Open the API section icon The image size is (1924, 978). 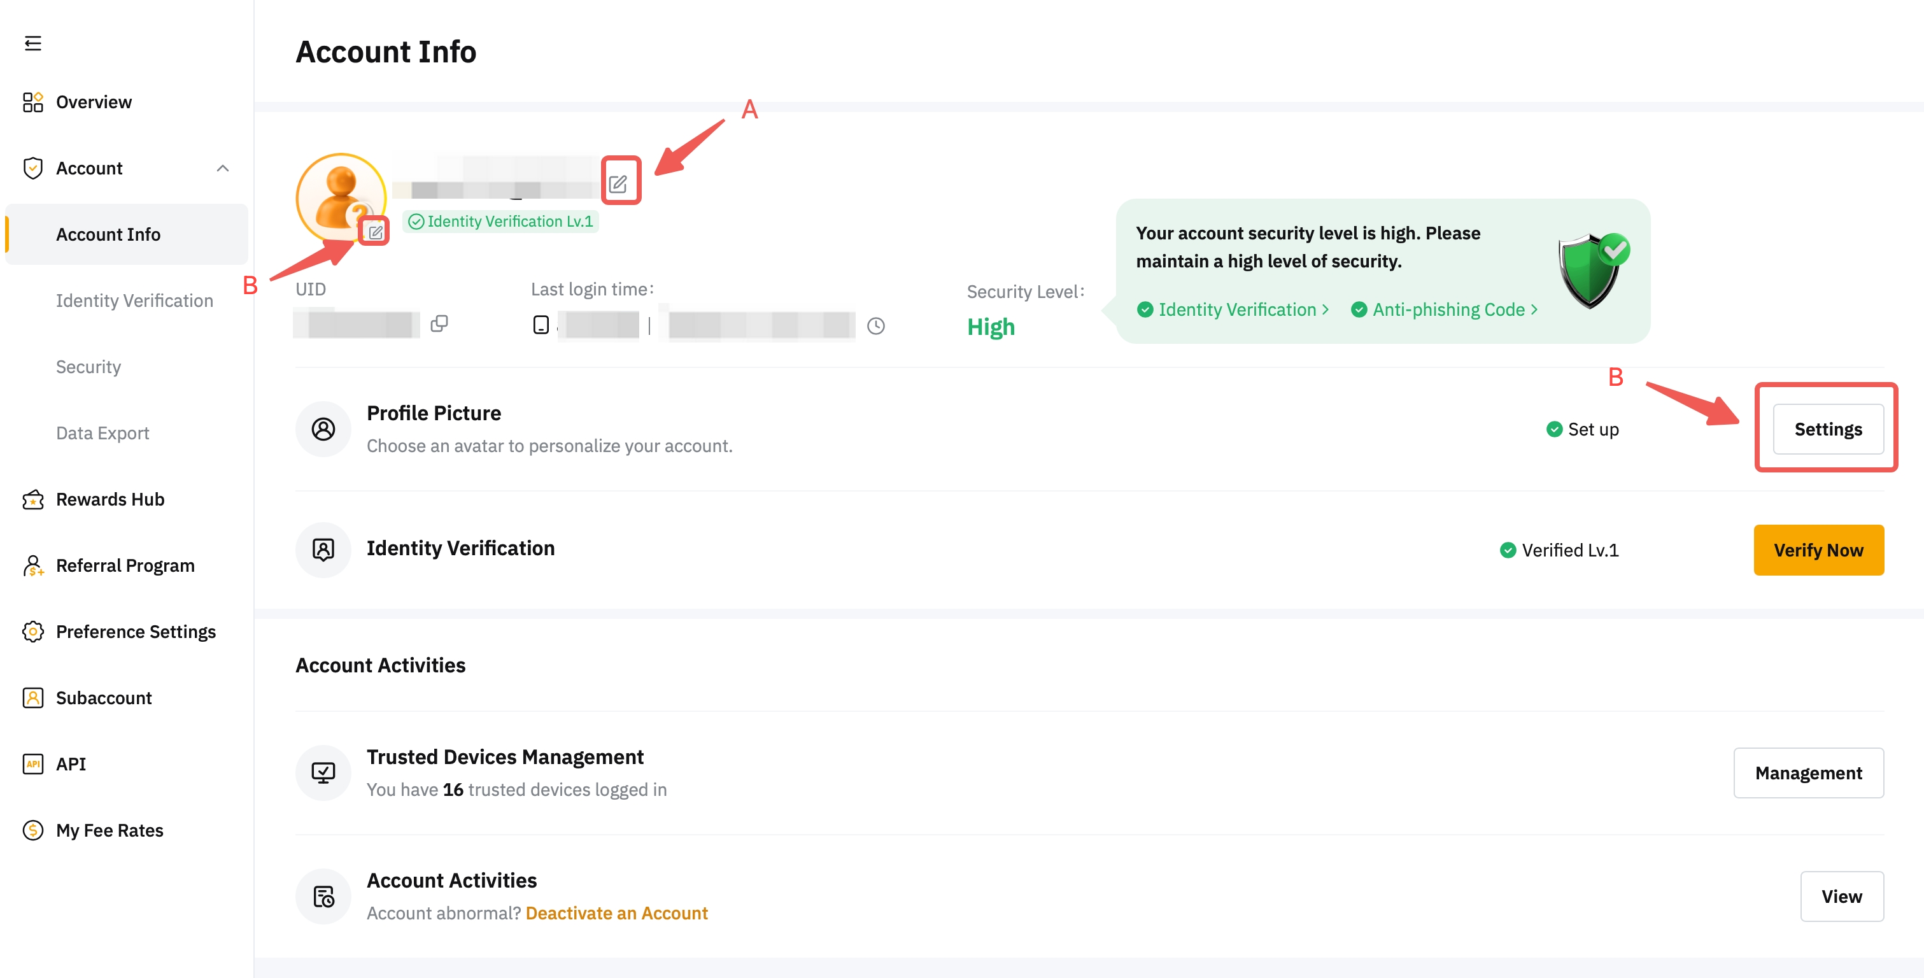(33, 763)
